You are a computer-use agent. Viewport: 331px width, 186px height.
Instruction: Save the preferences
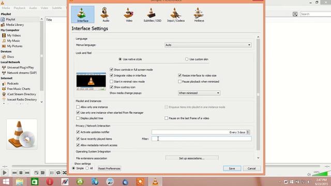232,168
